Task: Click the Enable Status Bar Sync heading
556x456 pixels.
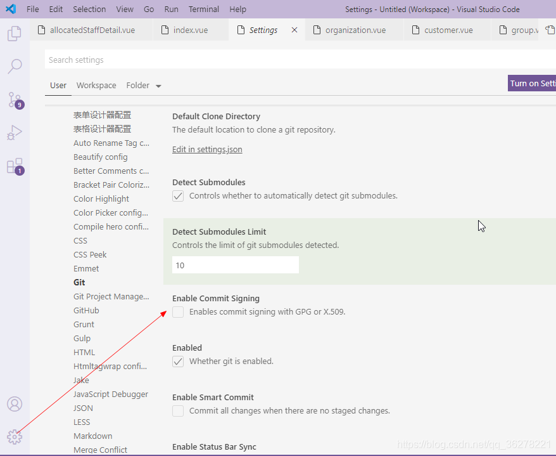Action: [214, 447]
